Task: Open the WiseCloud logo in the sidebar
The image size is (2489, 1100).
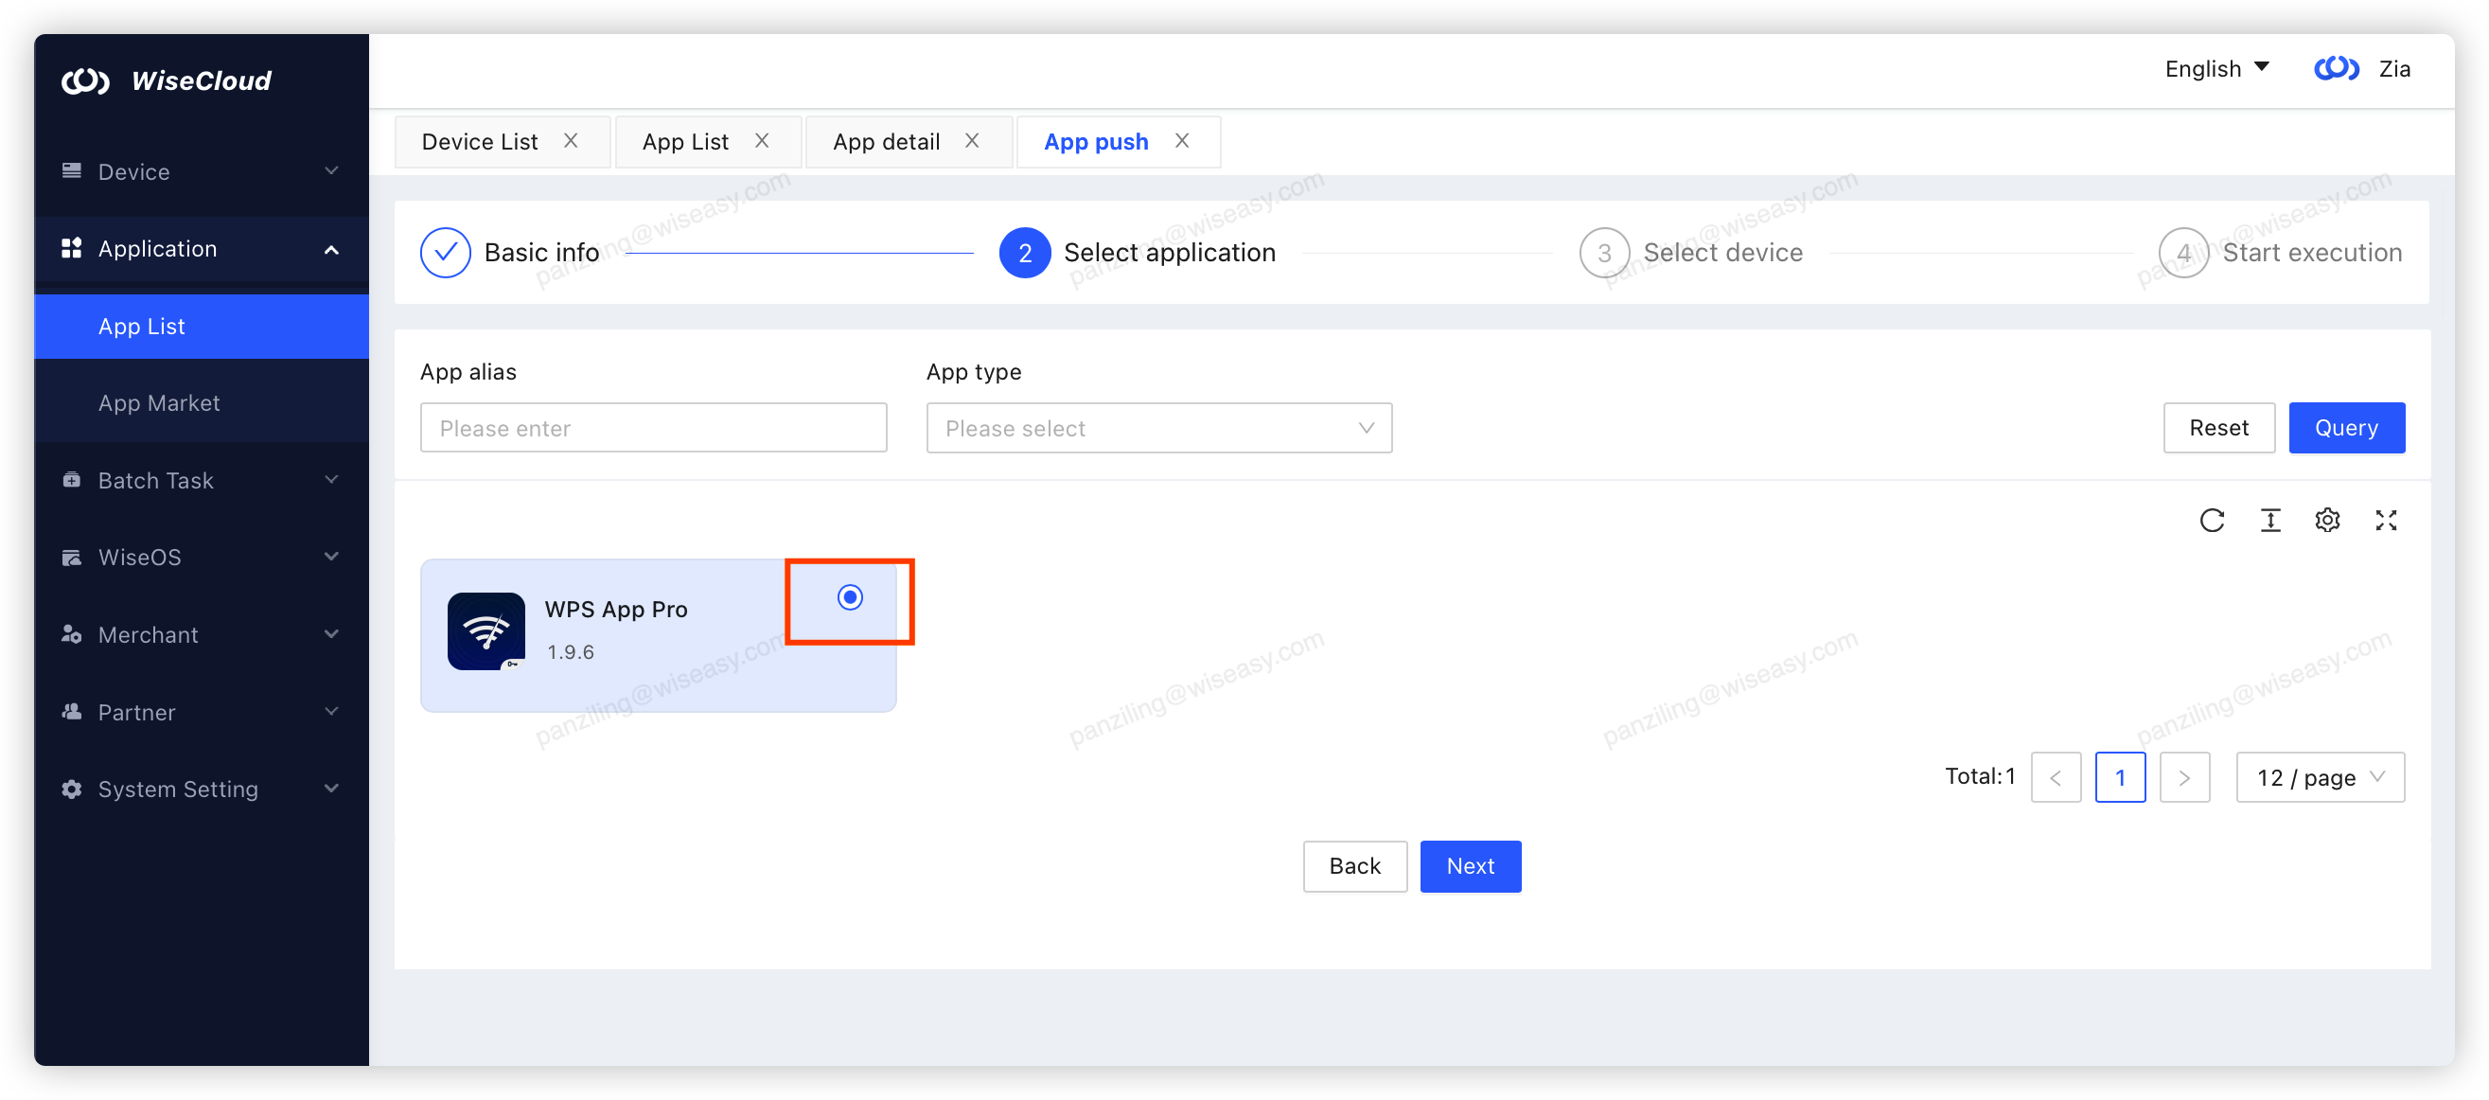Action: 85,80
